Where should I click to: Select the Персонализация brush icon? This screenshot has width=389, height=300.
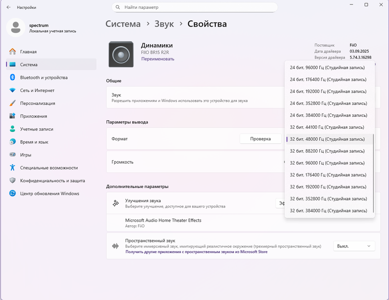12,103
